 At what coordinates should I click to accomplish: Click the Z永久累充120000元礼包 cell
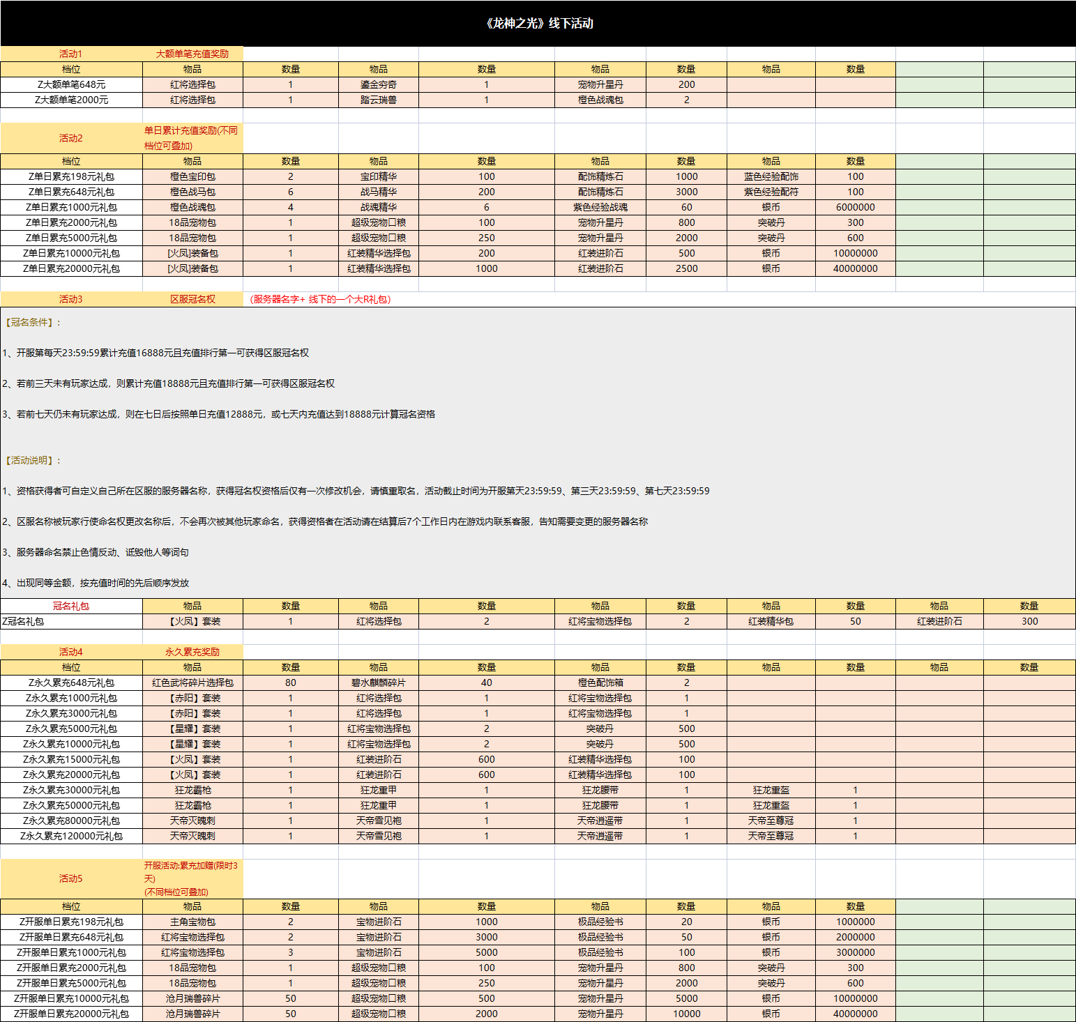pos(71,836)
